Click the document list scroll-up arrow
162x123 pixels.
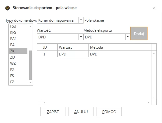[31, 27]
